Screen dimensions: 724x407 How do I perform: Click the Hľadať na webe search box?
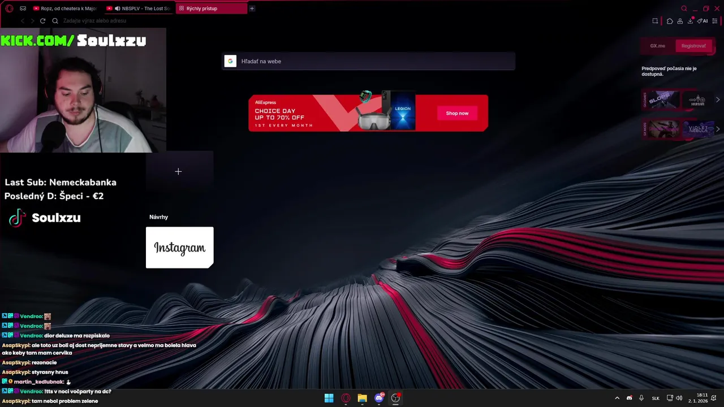(x=368, y=61)
